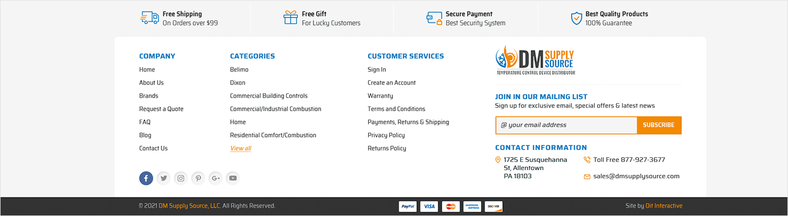Click the DM Supply Source logo
788x216 pixels.
tap(535, 60)
